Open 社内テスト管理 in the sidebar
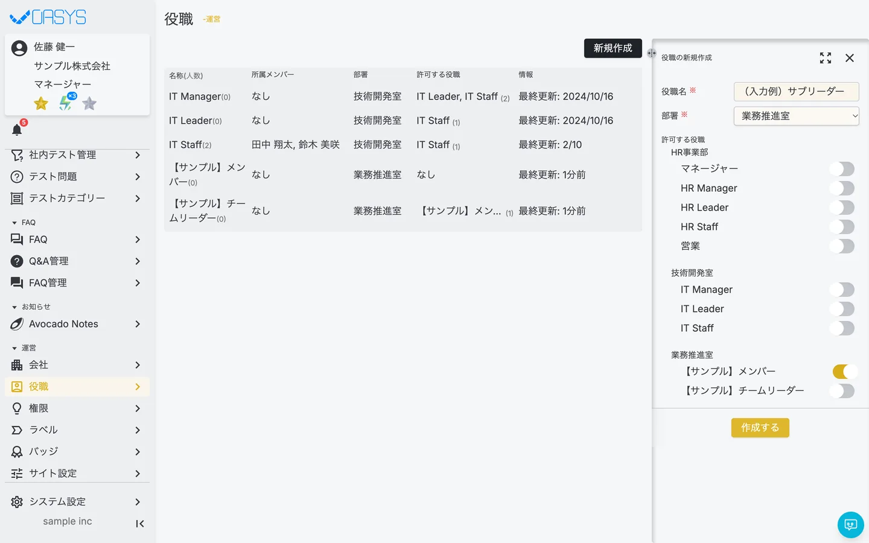The width and height of the screenshot is (869, 543). tap(77, 155)
